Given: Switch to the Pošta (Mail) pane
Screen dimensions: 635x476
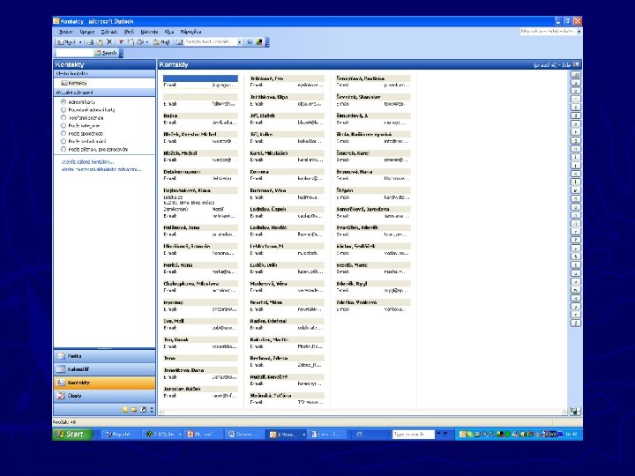Looking at the screenshot, I should (x=104, y=356).
